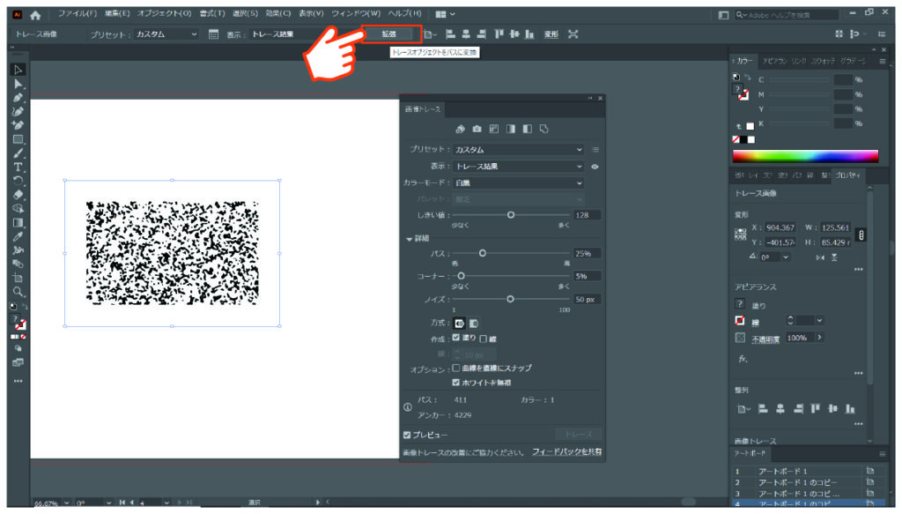Click the しきい値 value field 128
This screenshot has height=514, width=902.
(588, 215)
